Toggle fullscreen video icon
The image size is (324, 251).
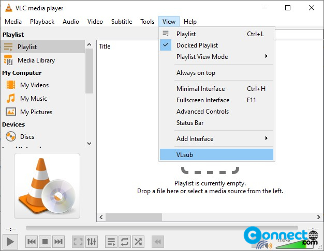(x=78, y=242)
